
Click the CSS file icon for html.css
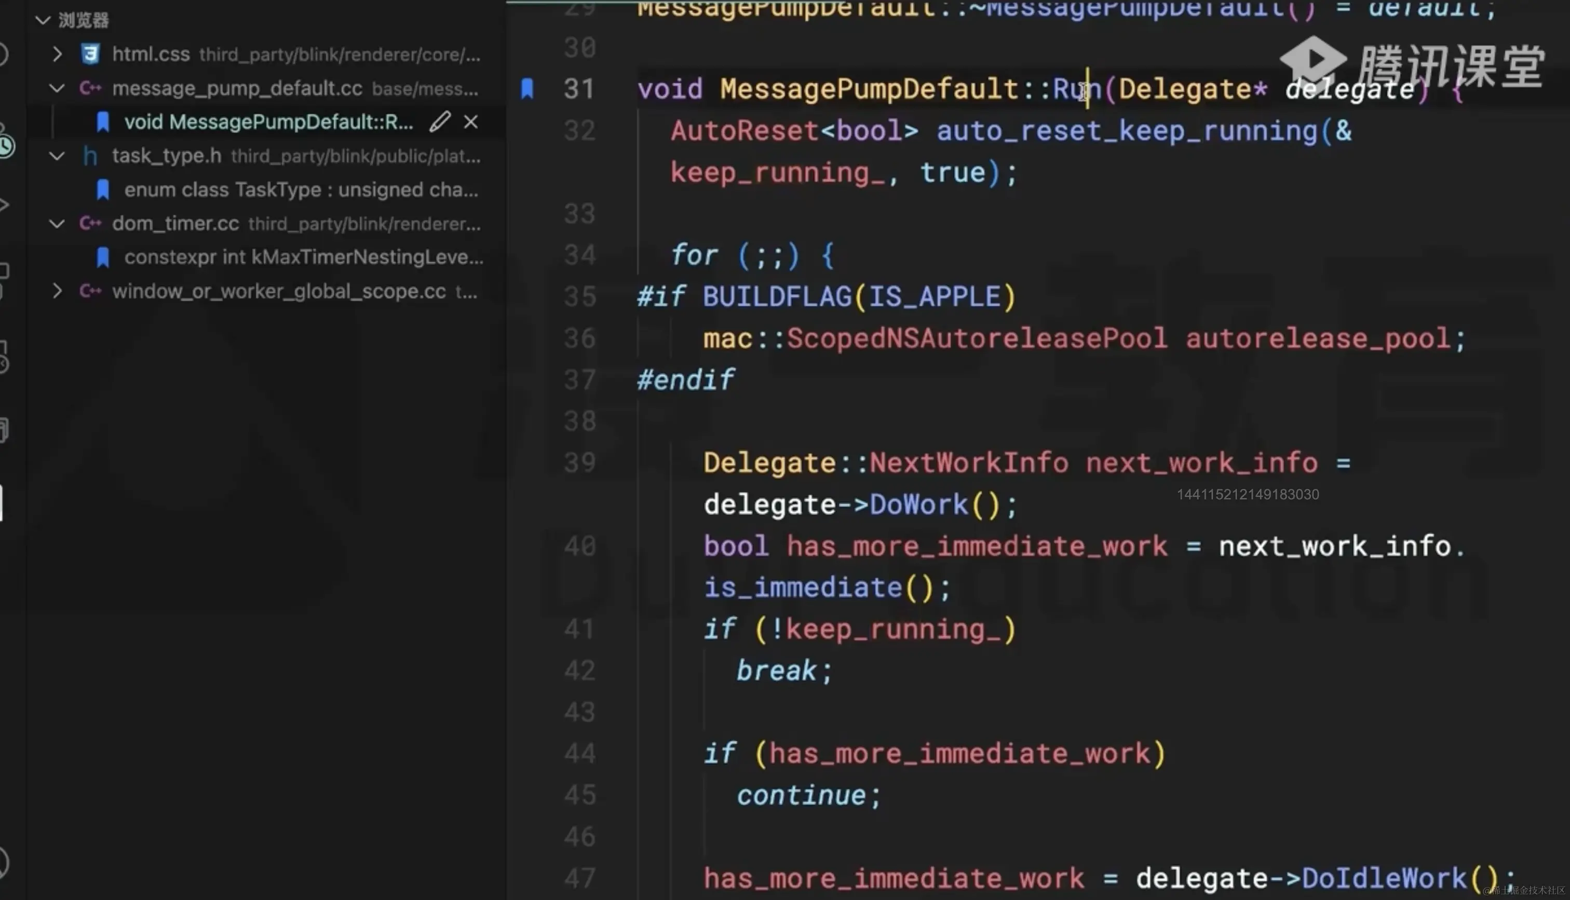coord(90,54)
